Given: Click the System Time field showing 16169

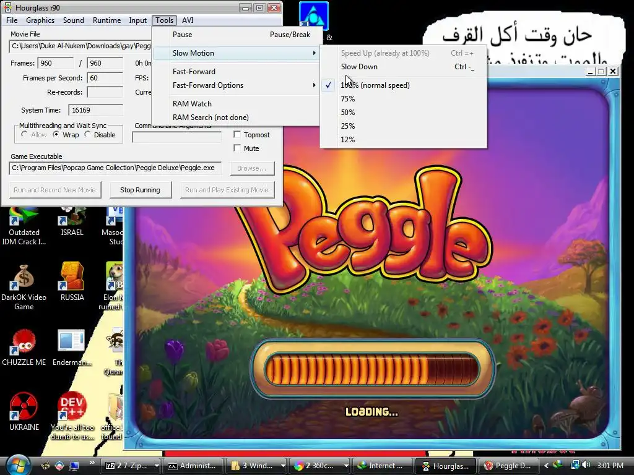Looking at the screenshot, I should coord(95,110).
